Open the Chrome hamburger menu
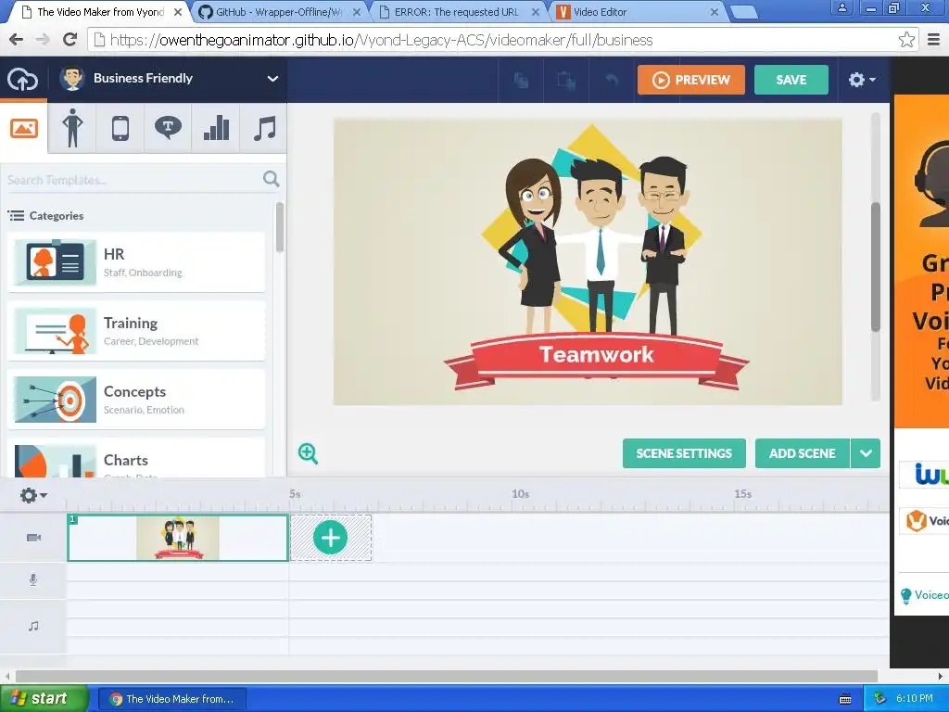 click(x=934, y=40)
